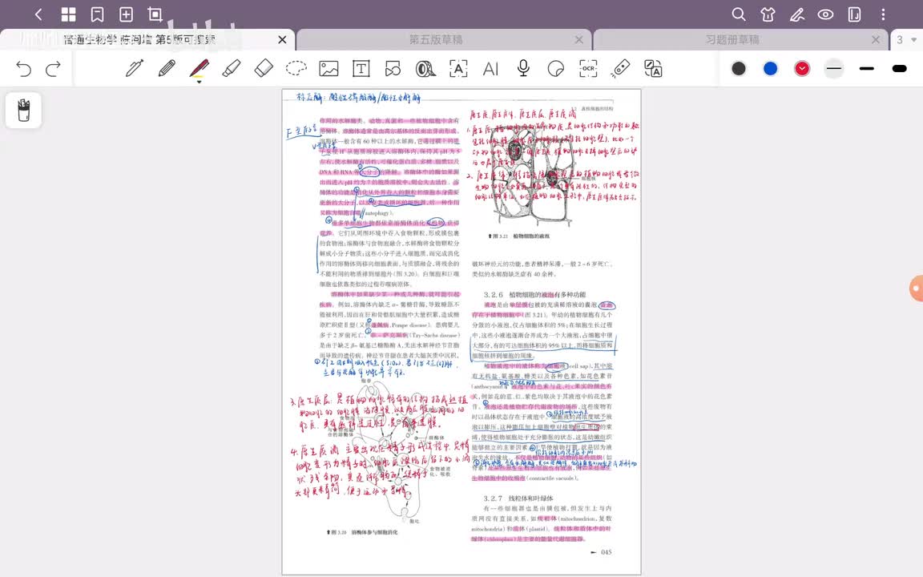923x577 pixels.
Task: Select the pencil tool
Action: point(167,68)
